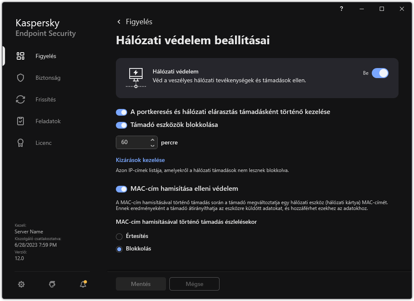Navigate back using the Figyelés back chevron
The height and width of the screenshot is (301, 414).
click(x=119, y=21)
